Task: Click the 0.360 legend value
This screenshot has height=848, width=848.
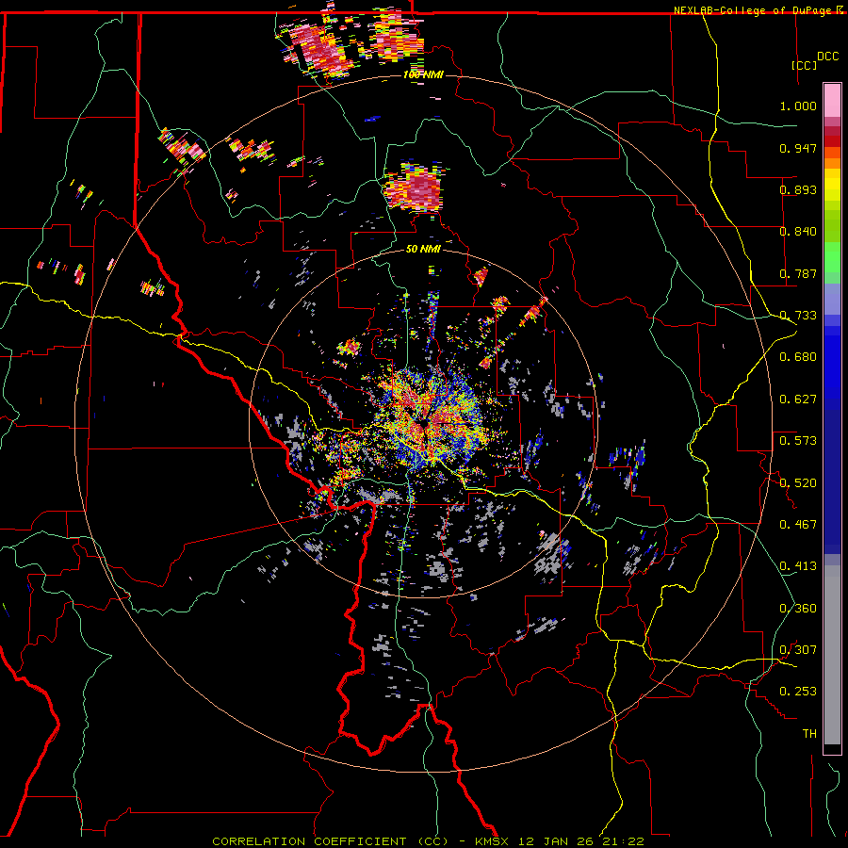Action: point(798,609)
